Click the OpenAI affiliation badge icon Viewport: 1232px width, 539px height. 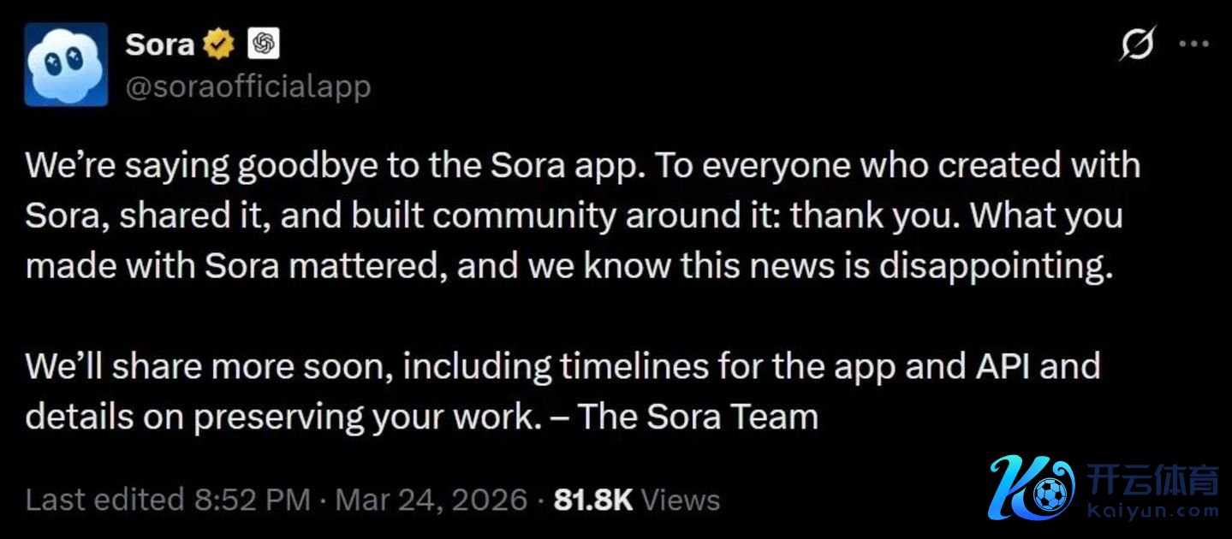(x=264, y=44)
